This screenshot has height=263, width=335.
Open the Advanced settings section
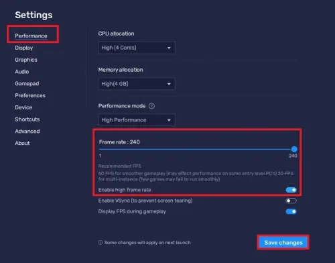[x=27, y=131]
